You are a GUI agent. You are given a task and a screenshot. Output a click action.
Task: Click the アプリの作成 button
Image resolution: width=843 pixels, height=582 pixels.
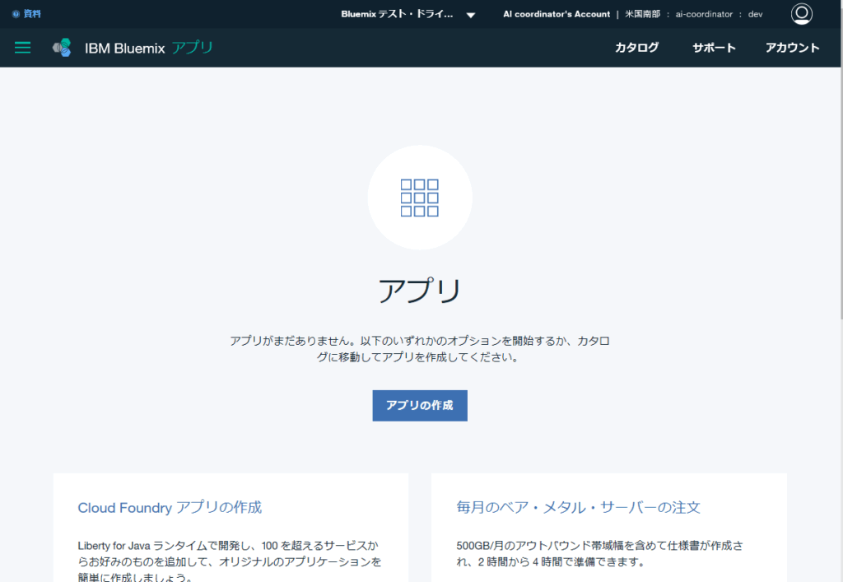[x=420, y=406]
